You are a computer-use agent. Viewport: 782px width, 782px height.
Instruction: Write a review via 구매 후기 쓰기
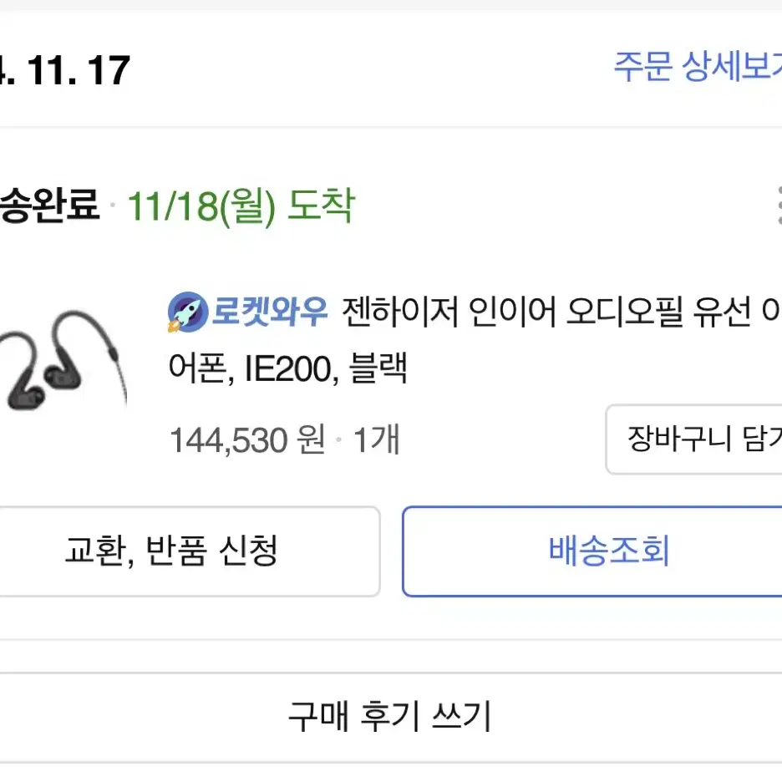coord(390,716)
